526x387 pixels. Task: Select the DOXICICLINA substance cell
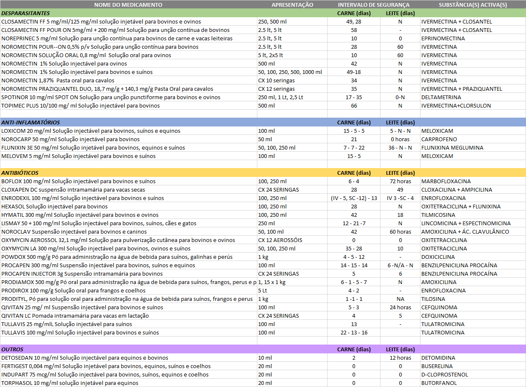[x=473, y=257]
